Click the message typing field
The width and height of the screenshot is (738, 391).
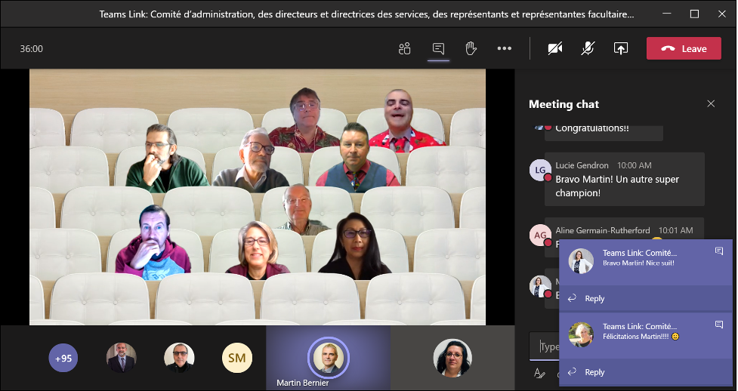click(549, 346)
